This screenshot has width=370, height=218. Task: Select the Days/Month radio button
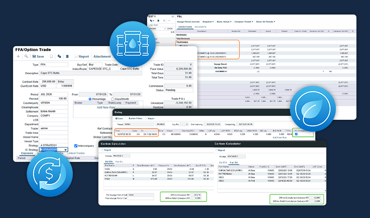tap(113, 99)
